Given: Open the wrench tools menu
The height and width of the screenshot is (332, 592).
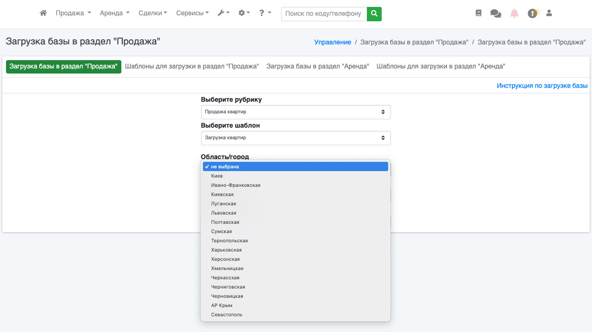Looking at the screenshot, I should 223,13.
